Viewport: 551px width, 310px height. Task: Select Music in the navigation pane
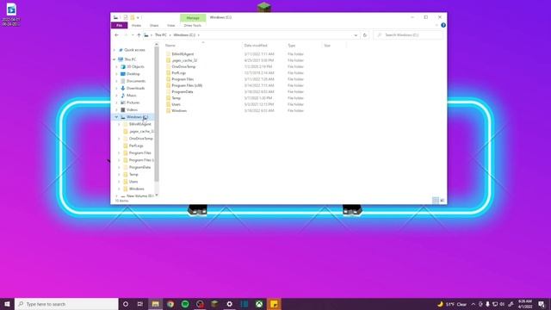[132, 96]
